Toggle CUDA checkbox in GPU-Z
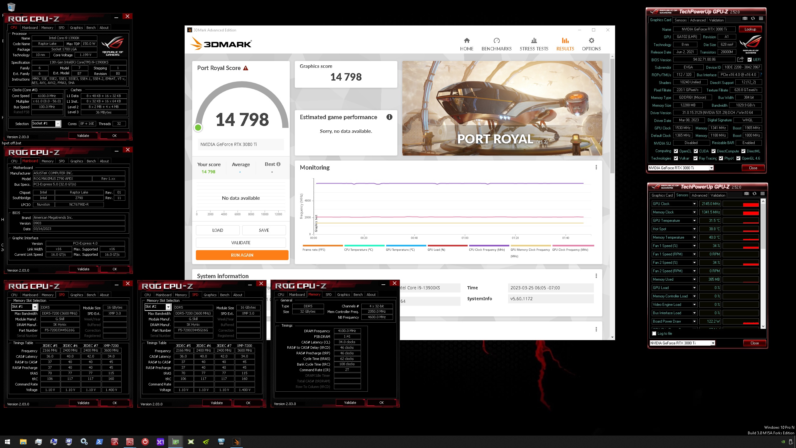The height and width of the screenshot is (448, 796). point(696,151)
